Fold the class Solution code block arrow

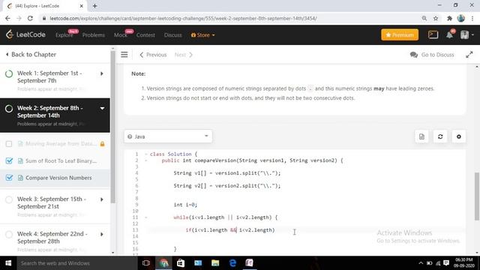click(x=146, y=154)
